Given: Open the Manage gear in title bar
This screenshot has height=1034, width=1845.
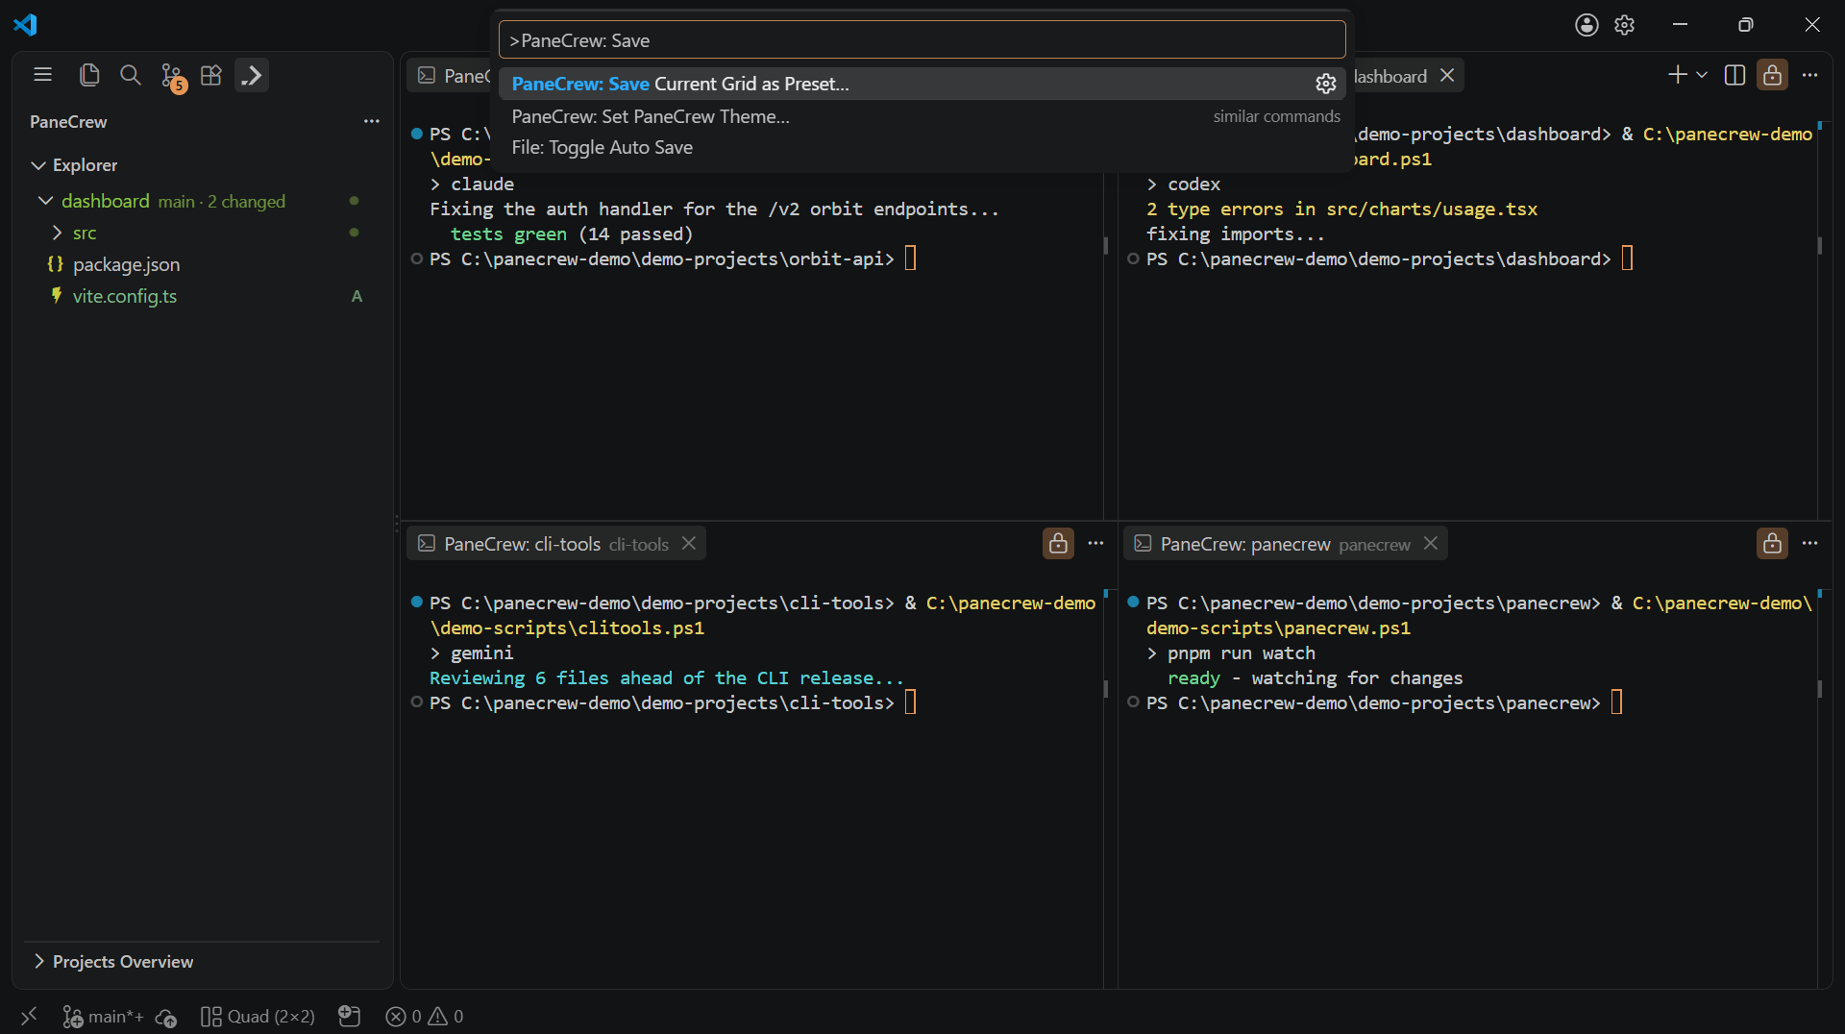Looking at the screenshot, I should 1624,25.
